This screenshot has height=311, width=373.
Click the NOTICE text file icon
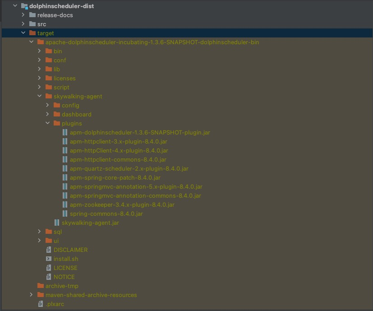(x=49, y=277)
